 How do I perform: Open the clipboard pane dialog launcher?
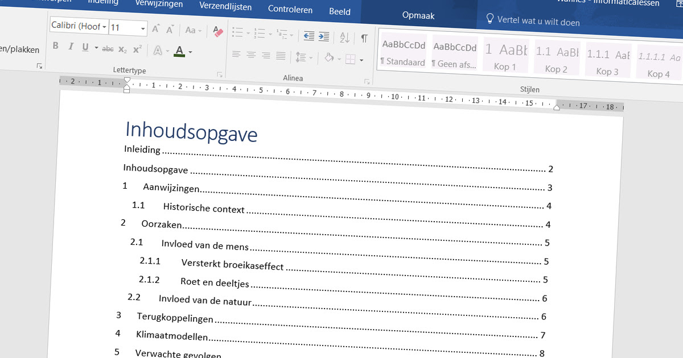click(39, 66)
